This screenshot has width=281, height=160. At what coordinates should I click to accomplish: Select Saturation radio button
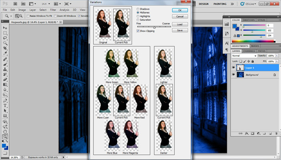point(138,20)
